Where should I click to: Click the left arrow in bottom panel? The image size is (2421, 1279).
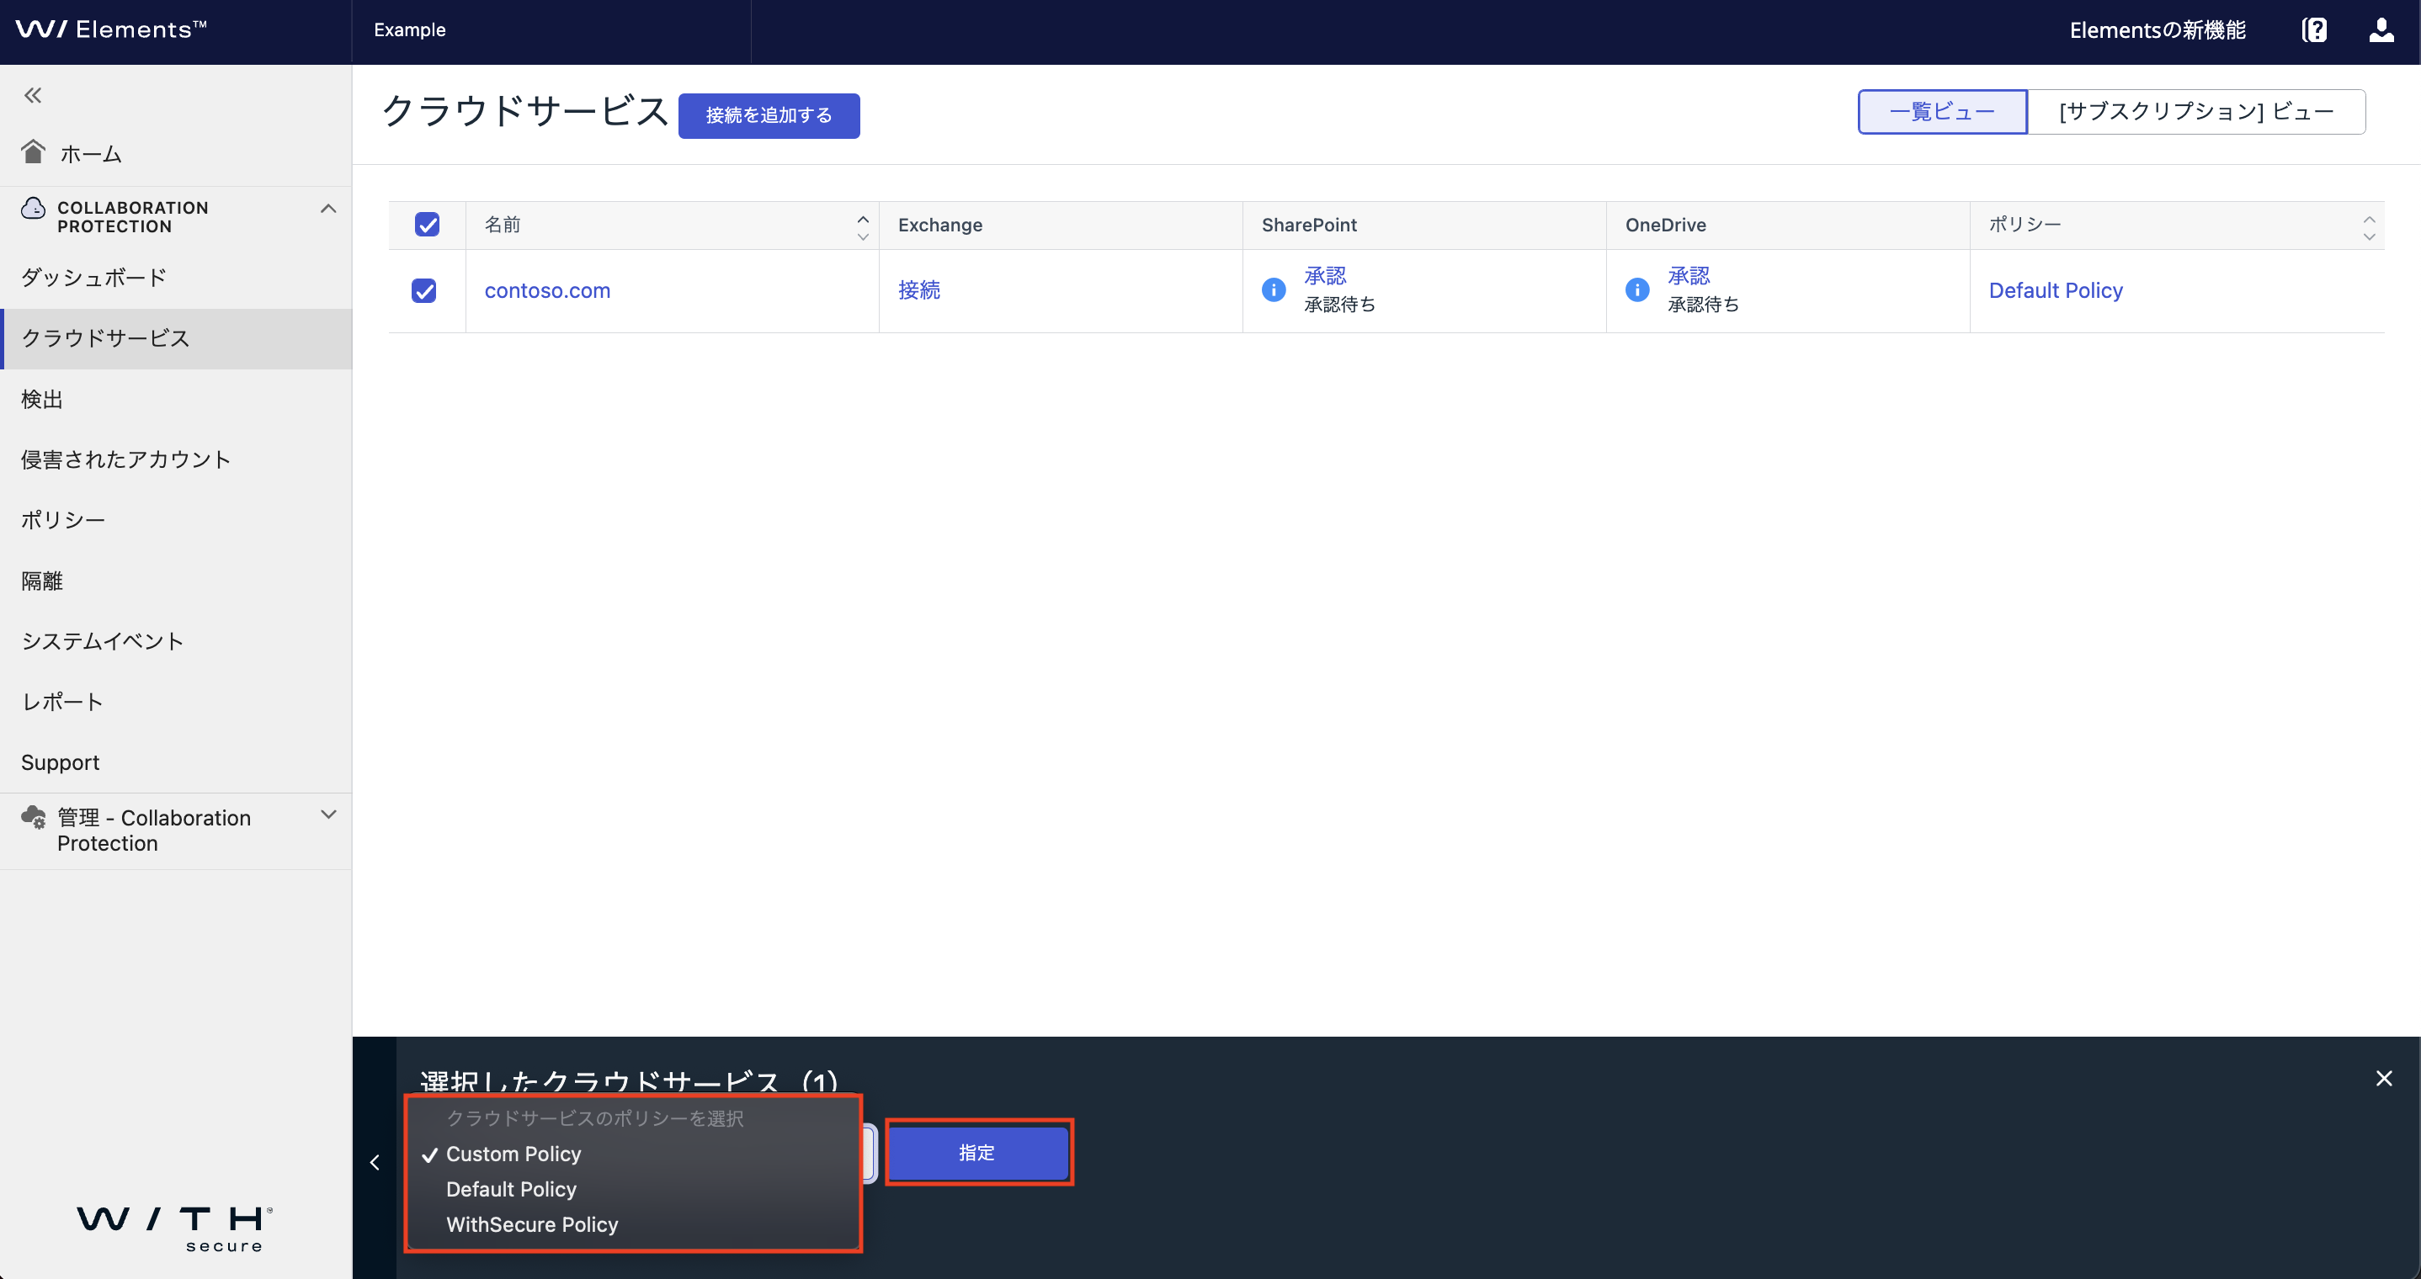coord(374,1163)
